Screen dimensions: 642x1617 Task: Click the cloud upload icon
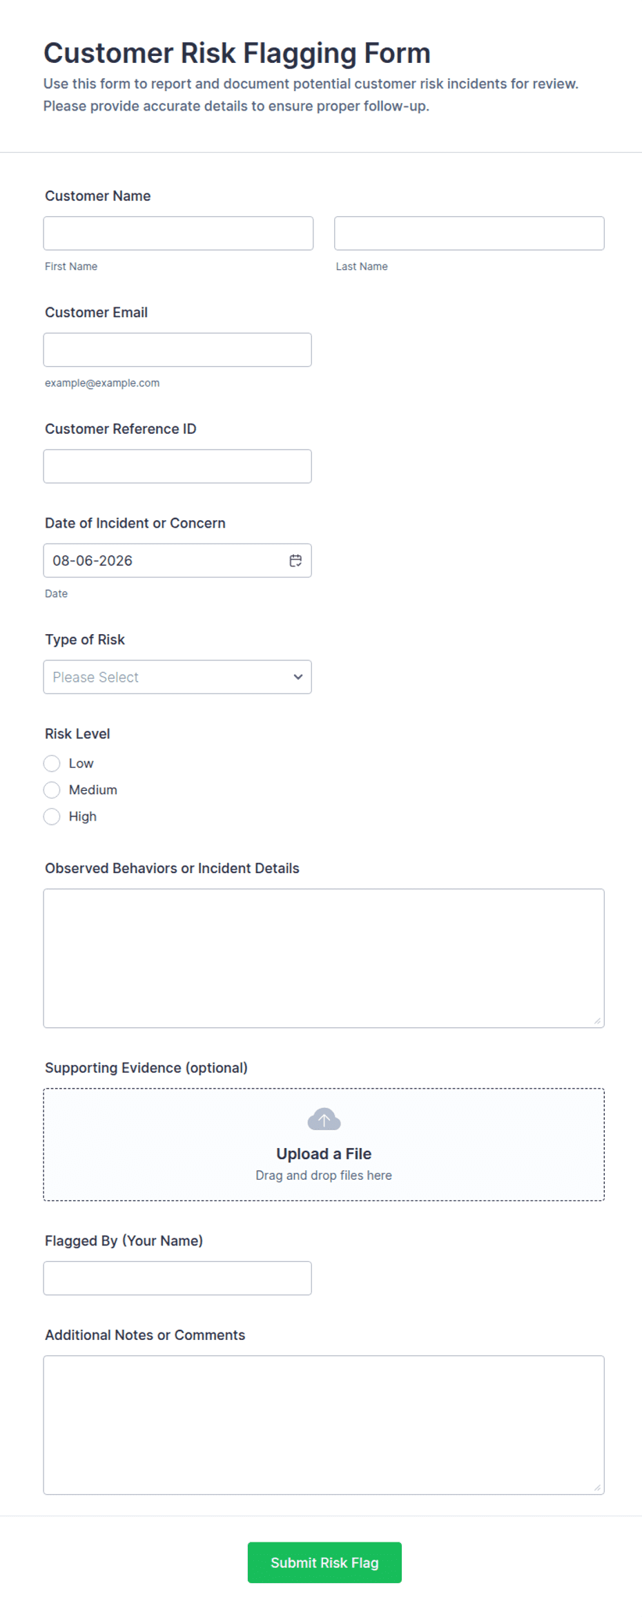click(324, 1119)
